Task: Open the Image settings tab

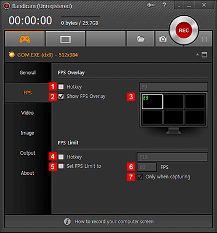Action: [27, 133]
